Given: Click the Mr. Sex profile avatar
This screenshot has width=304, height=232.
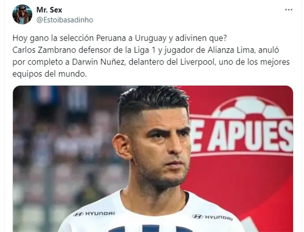Looking at the screenshot, I should click(22, 14).
